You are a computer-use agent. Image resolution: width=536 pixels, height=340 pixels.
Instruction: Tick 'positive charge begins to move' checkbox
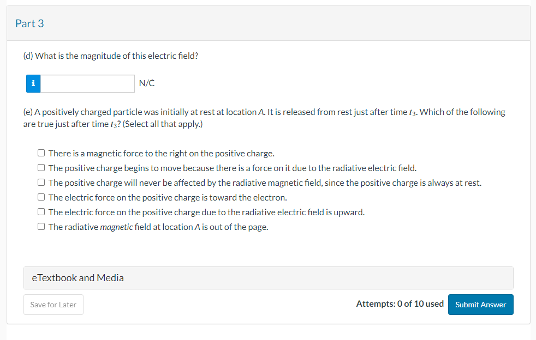point(41,168)
